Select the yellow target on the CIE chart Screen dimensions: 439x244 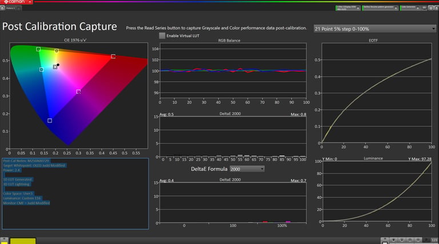point(57,51)
